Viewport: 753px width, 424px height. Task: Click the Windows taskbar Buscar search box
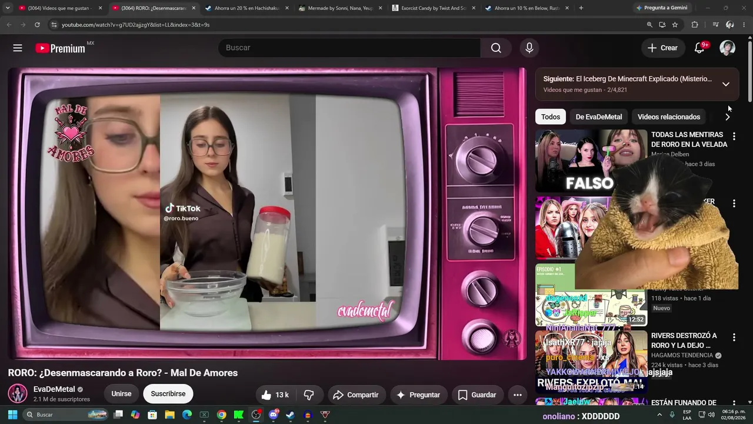66,415
